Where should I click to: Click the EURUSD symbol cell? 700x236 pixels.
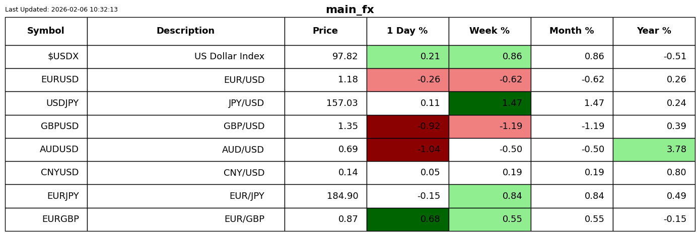point(60,80)
